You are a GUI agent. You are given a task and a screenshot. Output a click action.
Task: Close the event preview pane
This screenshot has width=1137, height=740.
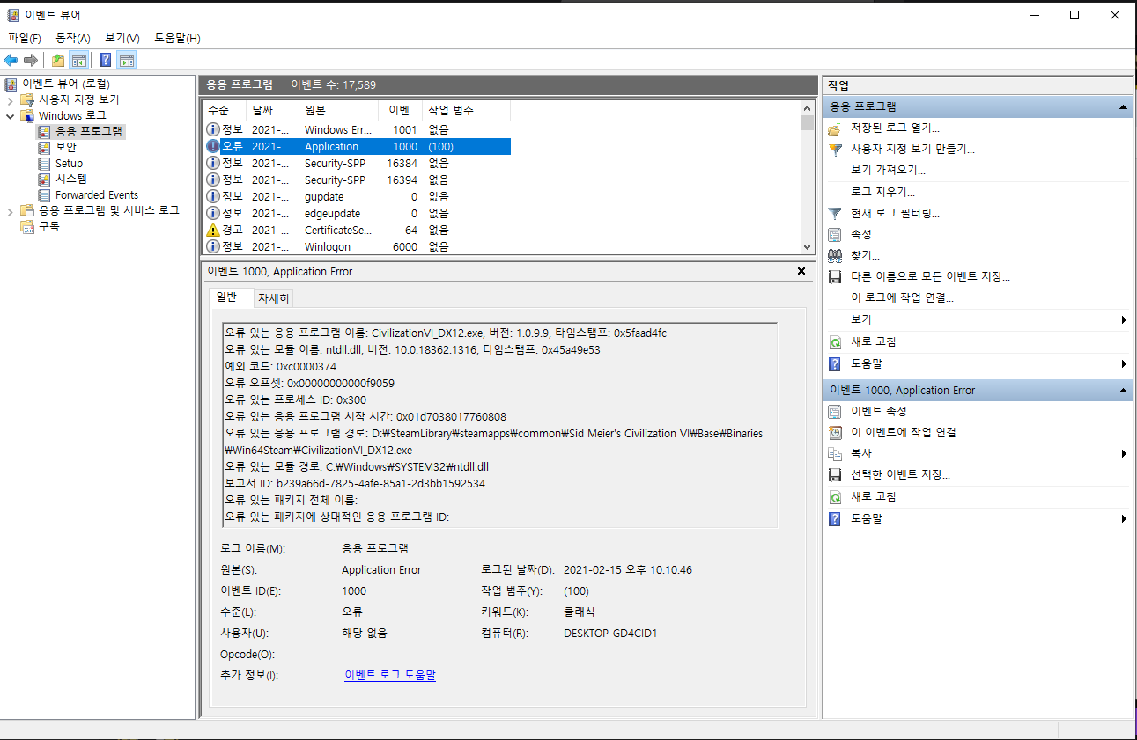click(801, 271)
